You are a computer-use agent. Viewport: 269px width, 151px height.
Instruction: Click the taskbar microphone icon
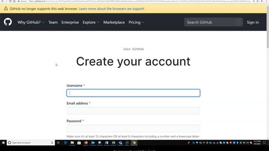(52, 143)
